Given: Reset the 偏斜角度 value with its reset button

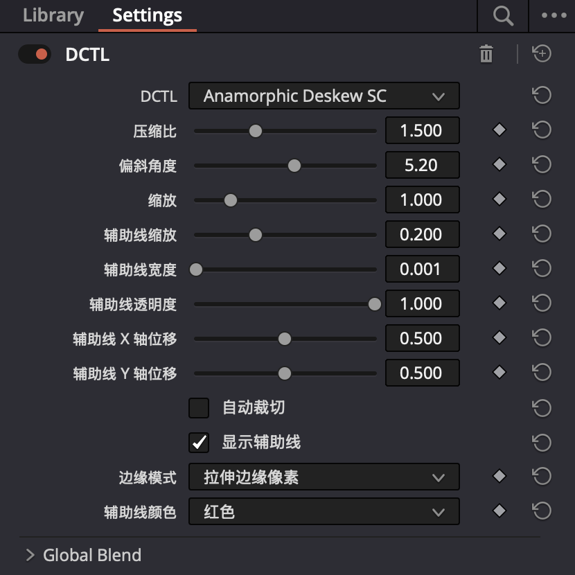Looking at the screenshot, I should click(x=542, y=165).
